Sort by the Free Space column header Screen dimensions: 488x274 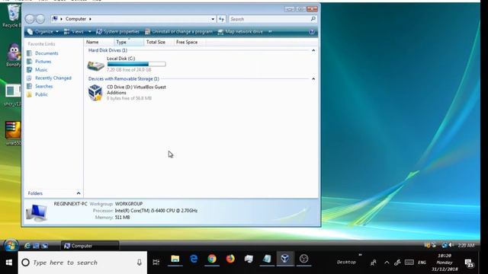click(x=190, y=42)
